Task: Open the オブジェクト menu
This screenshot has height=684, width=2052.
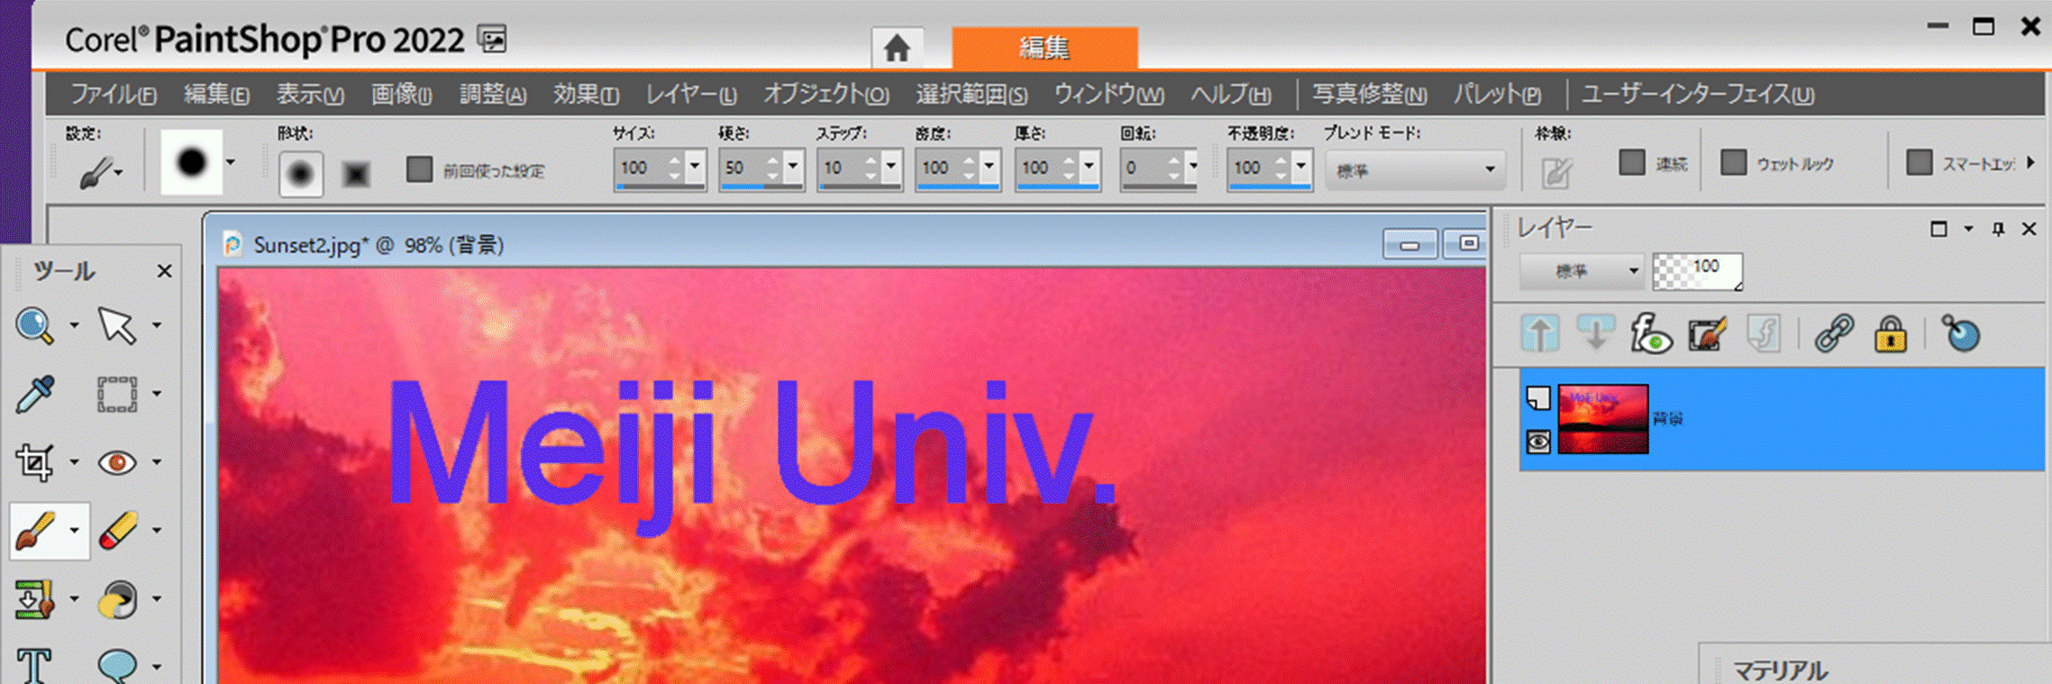Action: pos(826,94)
